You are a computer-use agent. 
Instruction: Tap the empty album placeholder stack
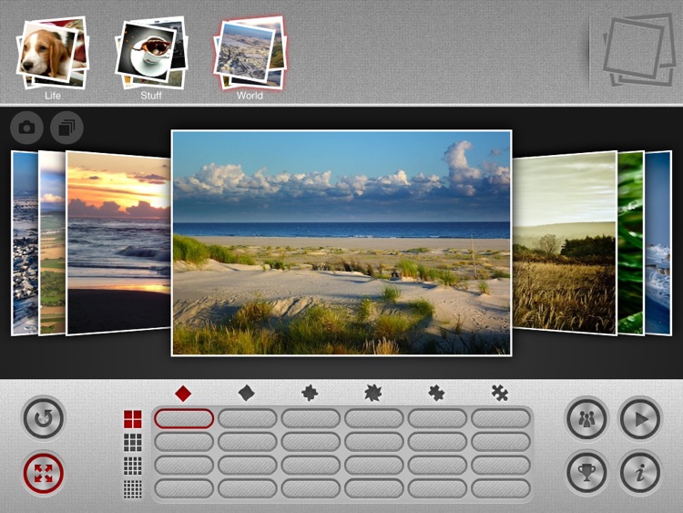coord(638,49)
